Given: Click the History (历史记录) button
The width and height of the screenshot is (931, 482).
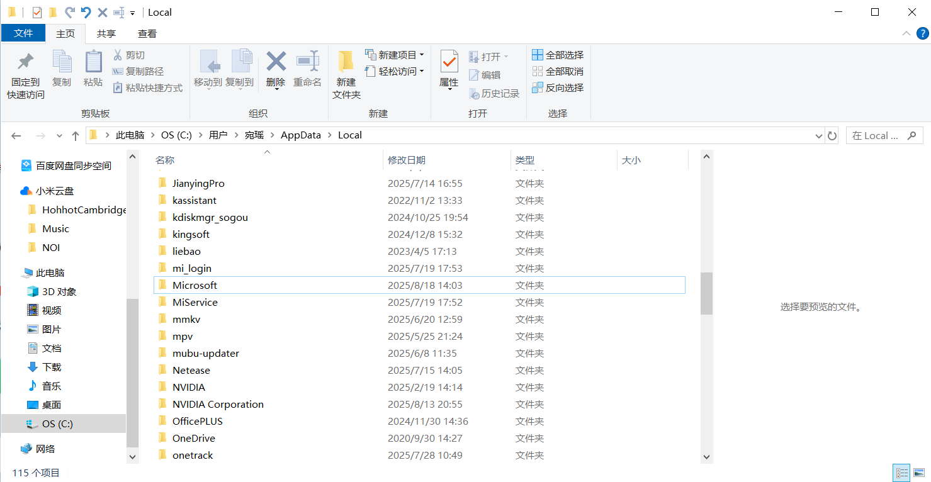Looking at the screenshot, I should click(x=494, y=94).
